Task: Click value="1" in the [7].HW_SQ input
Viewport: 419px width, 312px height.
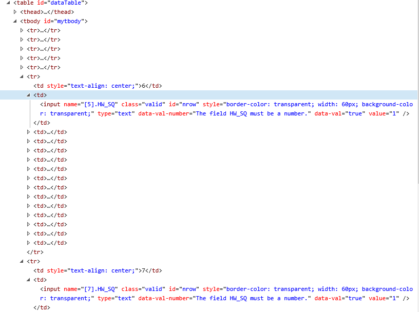Action: pos(384,298)
